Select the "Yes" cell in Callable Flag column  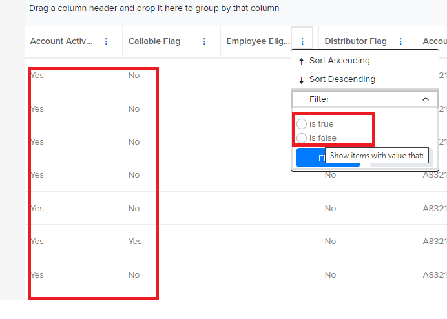pyautogui.click(x=135, y=242)
